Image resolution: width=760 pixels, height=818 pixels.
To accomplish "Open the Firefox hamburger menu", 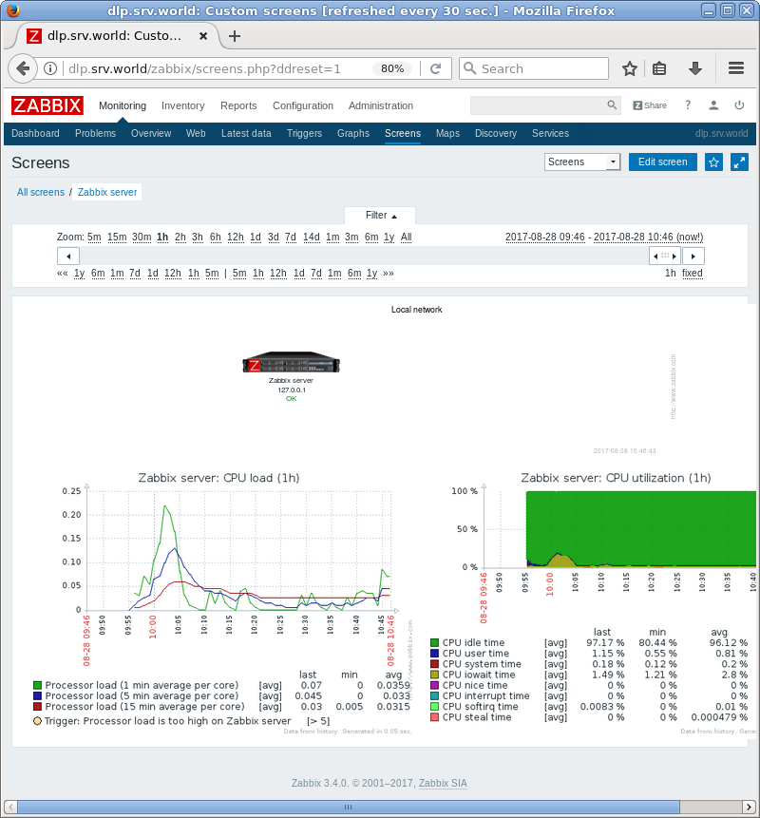I will (x=736, y=68).
